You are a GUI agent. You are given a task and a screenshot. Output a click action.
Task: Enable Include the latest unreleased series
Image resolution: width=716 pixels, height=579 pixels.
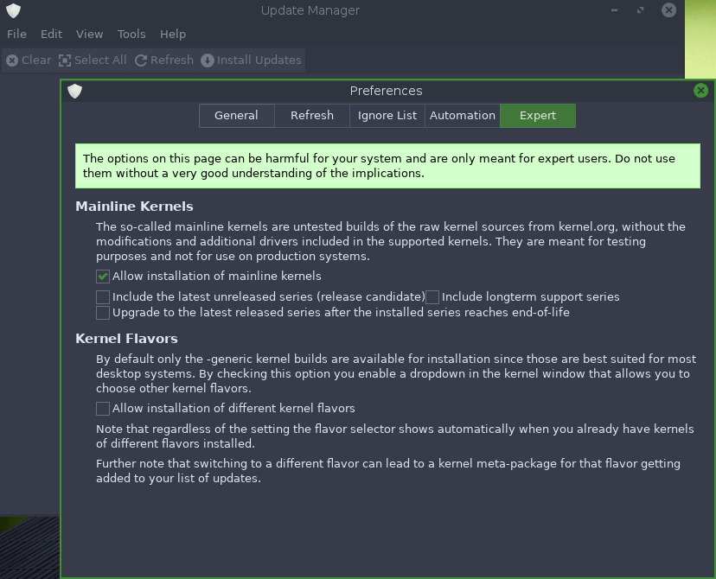[x=103, y=297]
